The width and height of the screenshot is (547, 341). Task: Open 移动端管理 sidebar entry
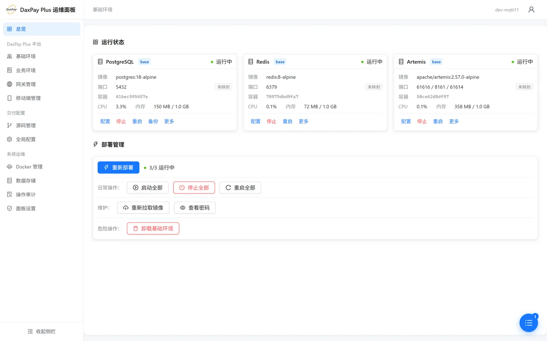42,98
